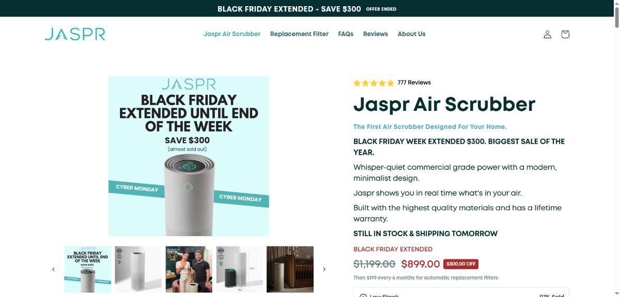This screenshot has width=620, height=297.
Task: Open the FAQs page
Action: tap(346, 34)
